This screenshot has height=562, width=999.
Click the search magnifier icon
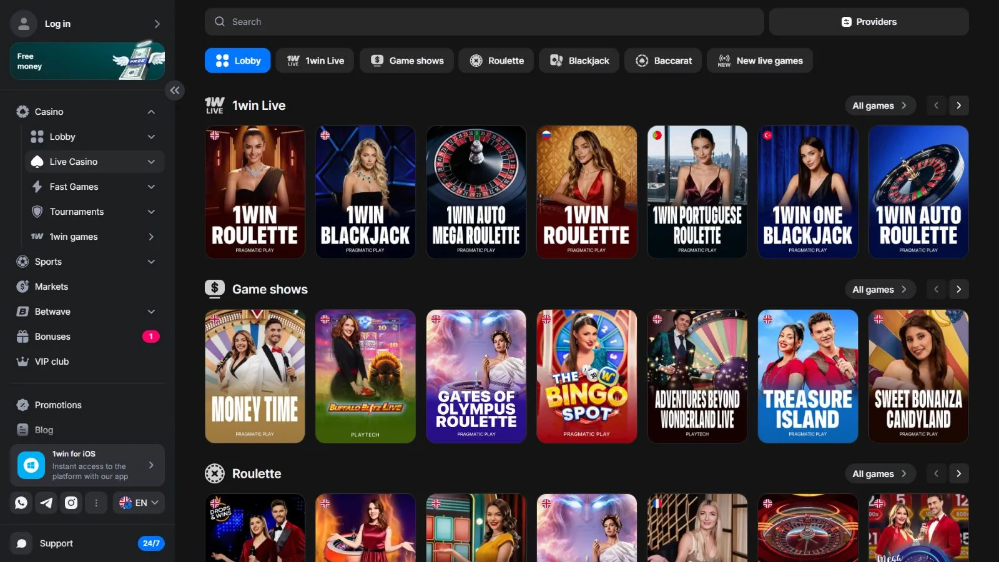click(x=220, y=22)
